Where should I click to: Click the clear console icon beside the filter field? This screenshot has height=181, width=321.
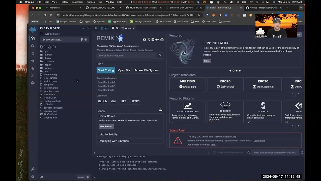302,153
